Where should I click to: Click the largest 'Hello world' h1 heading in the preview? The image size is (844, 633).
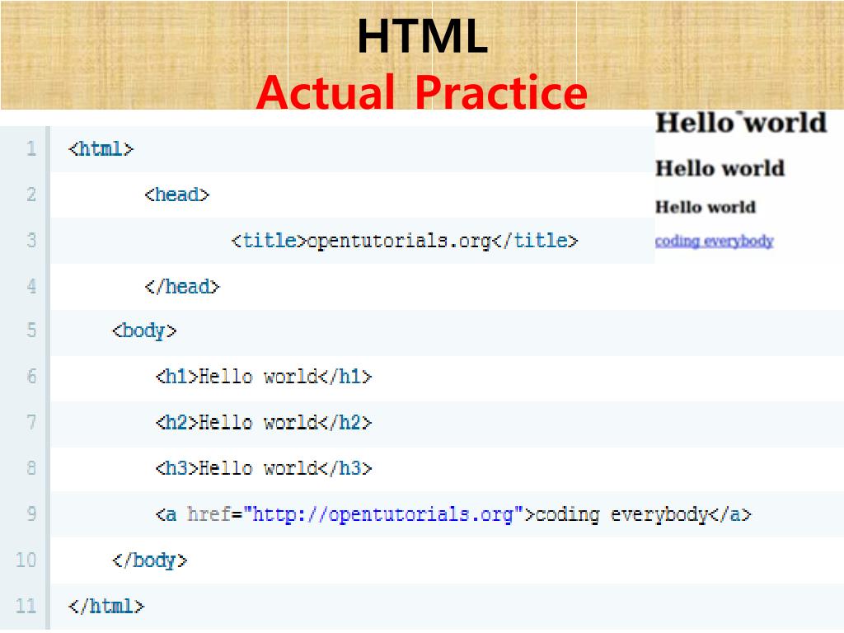(741, 122)
